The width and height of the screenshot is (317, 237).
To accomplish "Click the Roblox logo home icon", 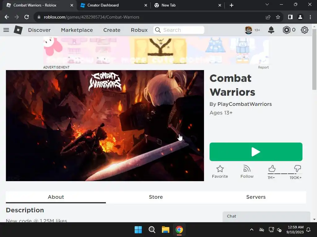I will click(18, 30).
